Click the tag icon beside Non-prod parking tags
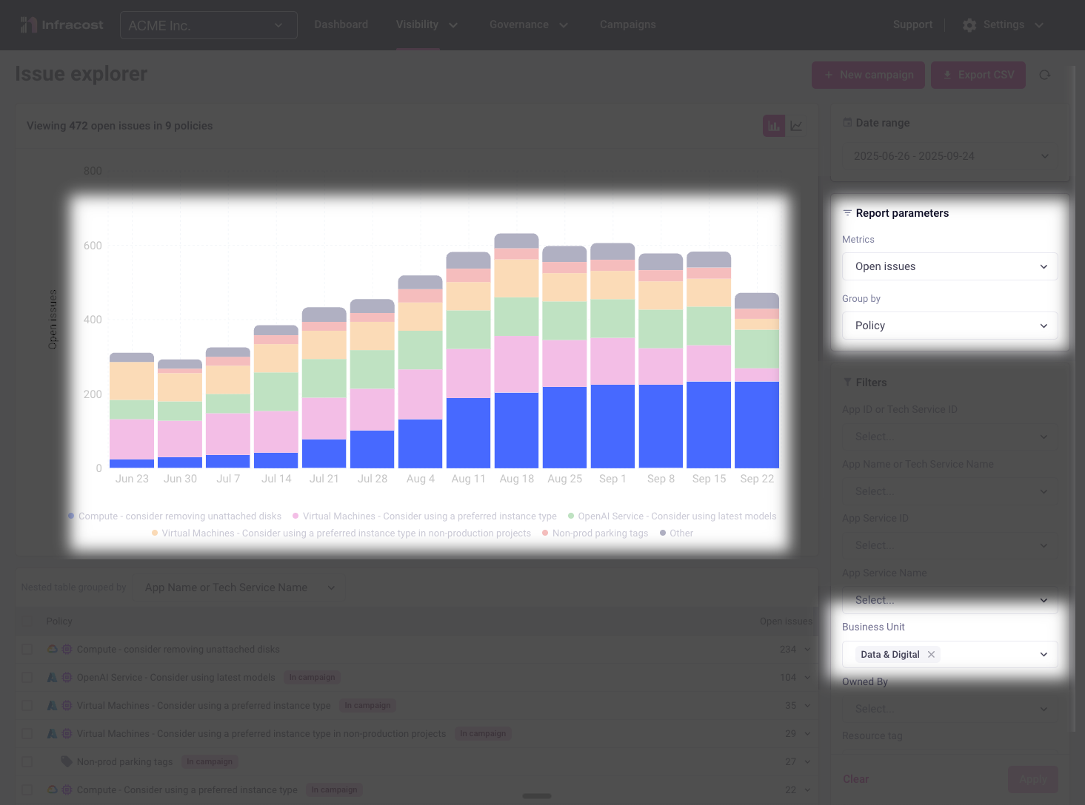The image size is (1085, 805). point(67,761)
